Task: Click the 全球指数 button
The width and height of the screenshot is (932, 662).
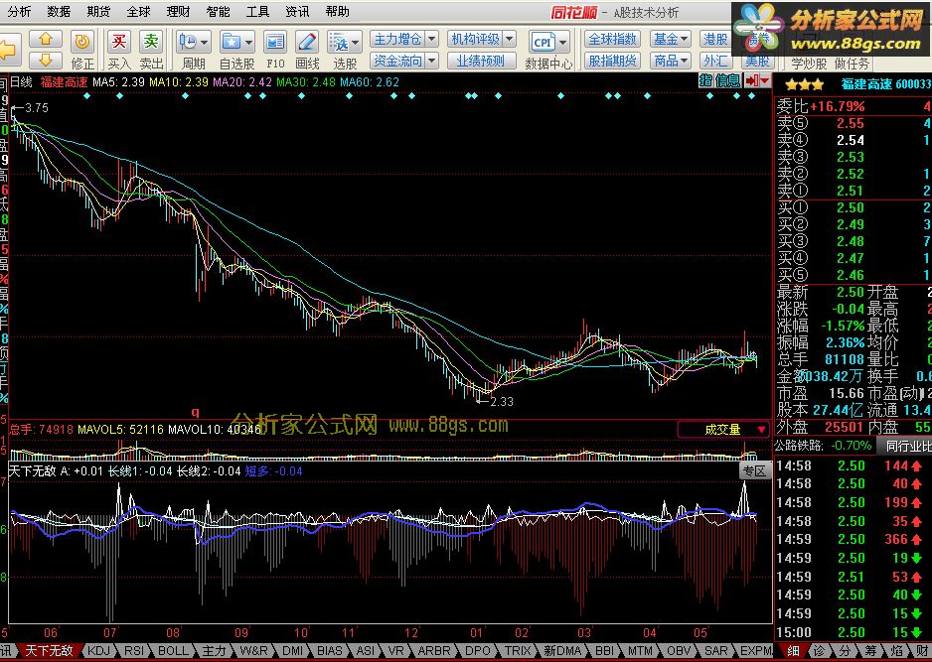Action: click(x=612, y=39)
